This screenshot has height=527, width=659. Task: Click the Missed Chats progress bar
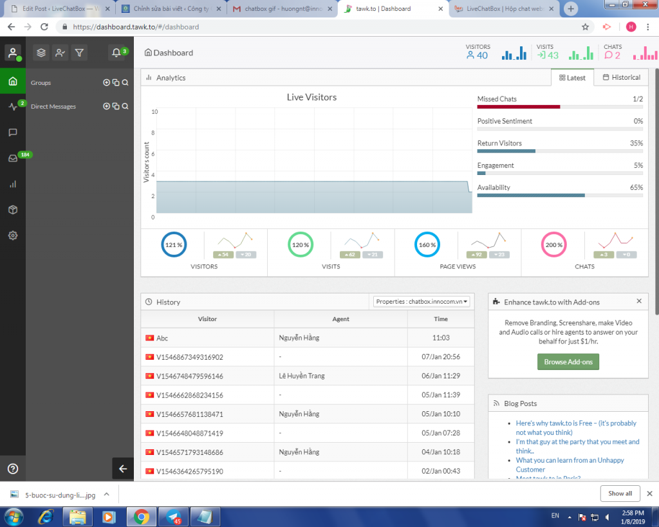(x=560, y=107)
